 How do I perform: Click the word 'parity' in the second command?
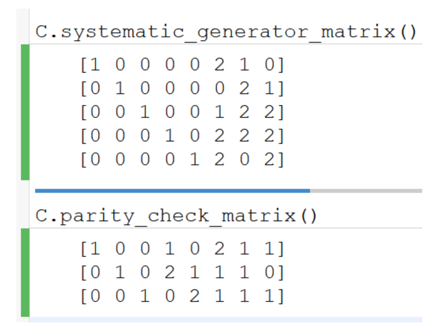(x=97, y=217)
